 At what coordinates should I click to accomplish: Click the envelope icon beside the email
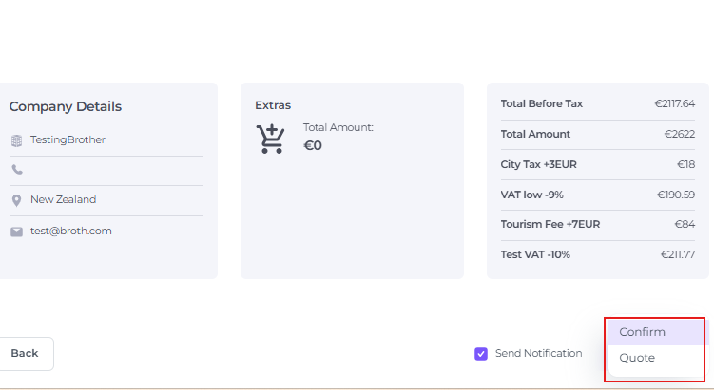tap(16, 232)
